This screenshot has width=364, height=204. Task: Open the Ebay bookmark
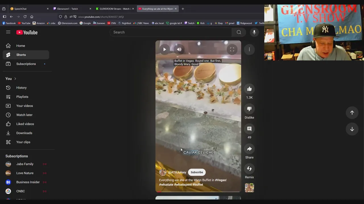[219, 23]
